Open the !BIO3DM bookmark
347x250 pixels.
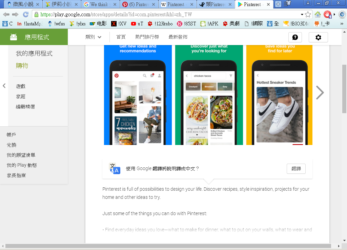pos(296,24)
